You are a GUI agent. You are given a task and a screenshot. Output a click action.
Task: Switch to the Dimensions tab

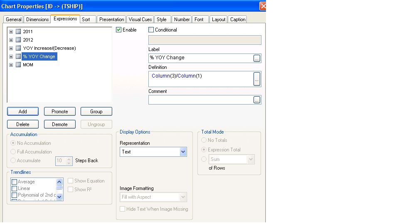click(37, 19)
